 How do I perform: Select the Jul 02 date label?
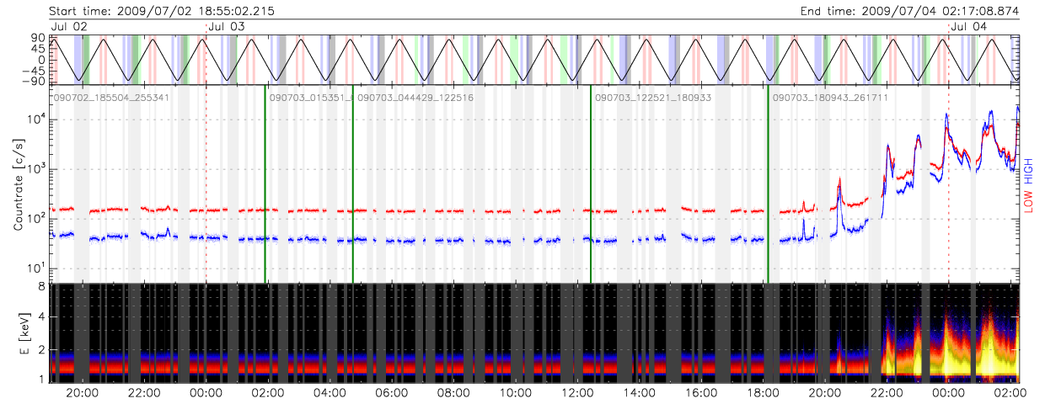(69, 27)
